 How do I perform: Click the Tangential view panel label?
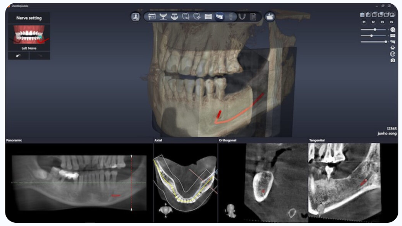click(x=317, y=141)
